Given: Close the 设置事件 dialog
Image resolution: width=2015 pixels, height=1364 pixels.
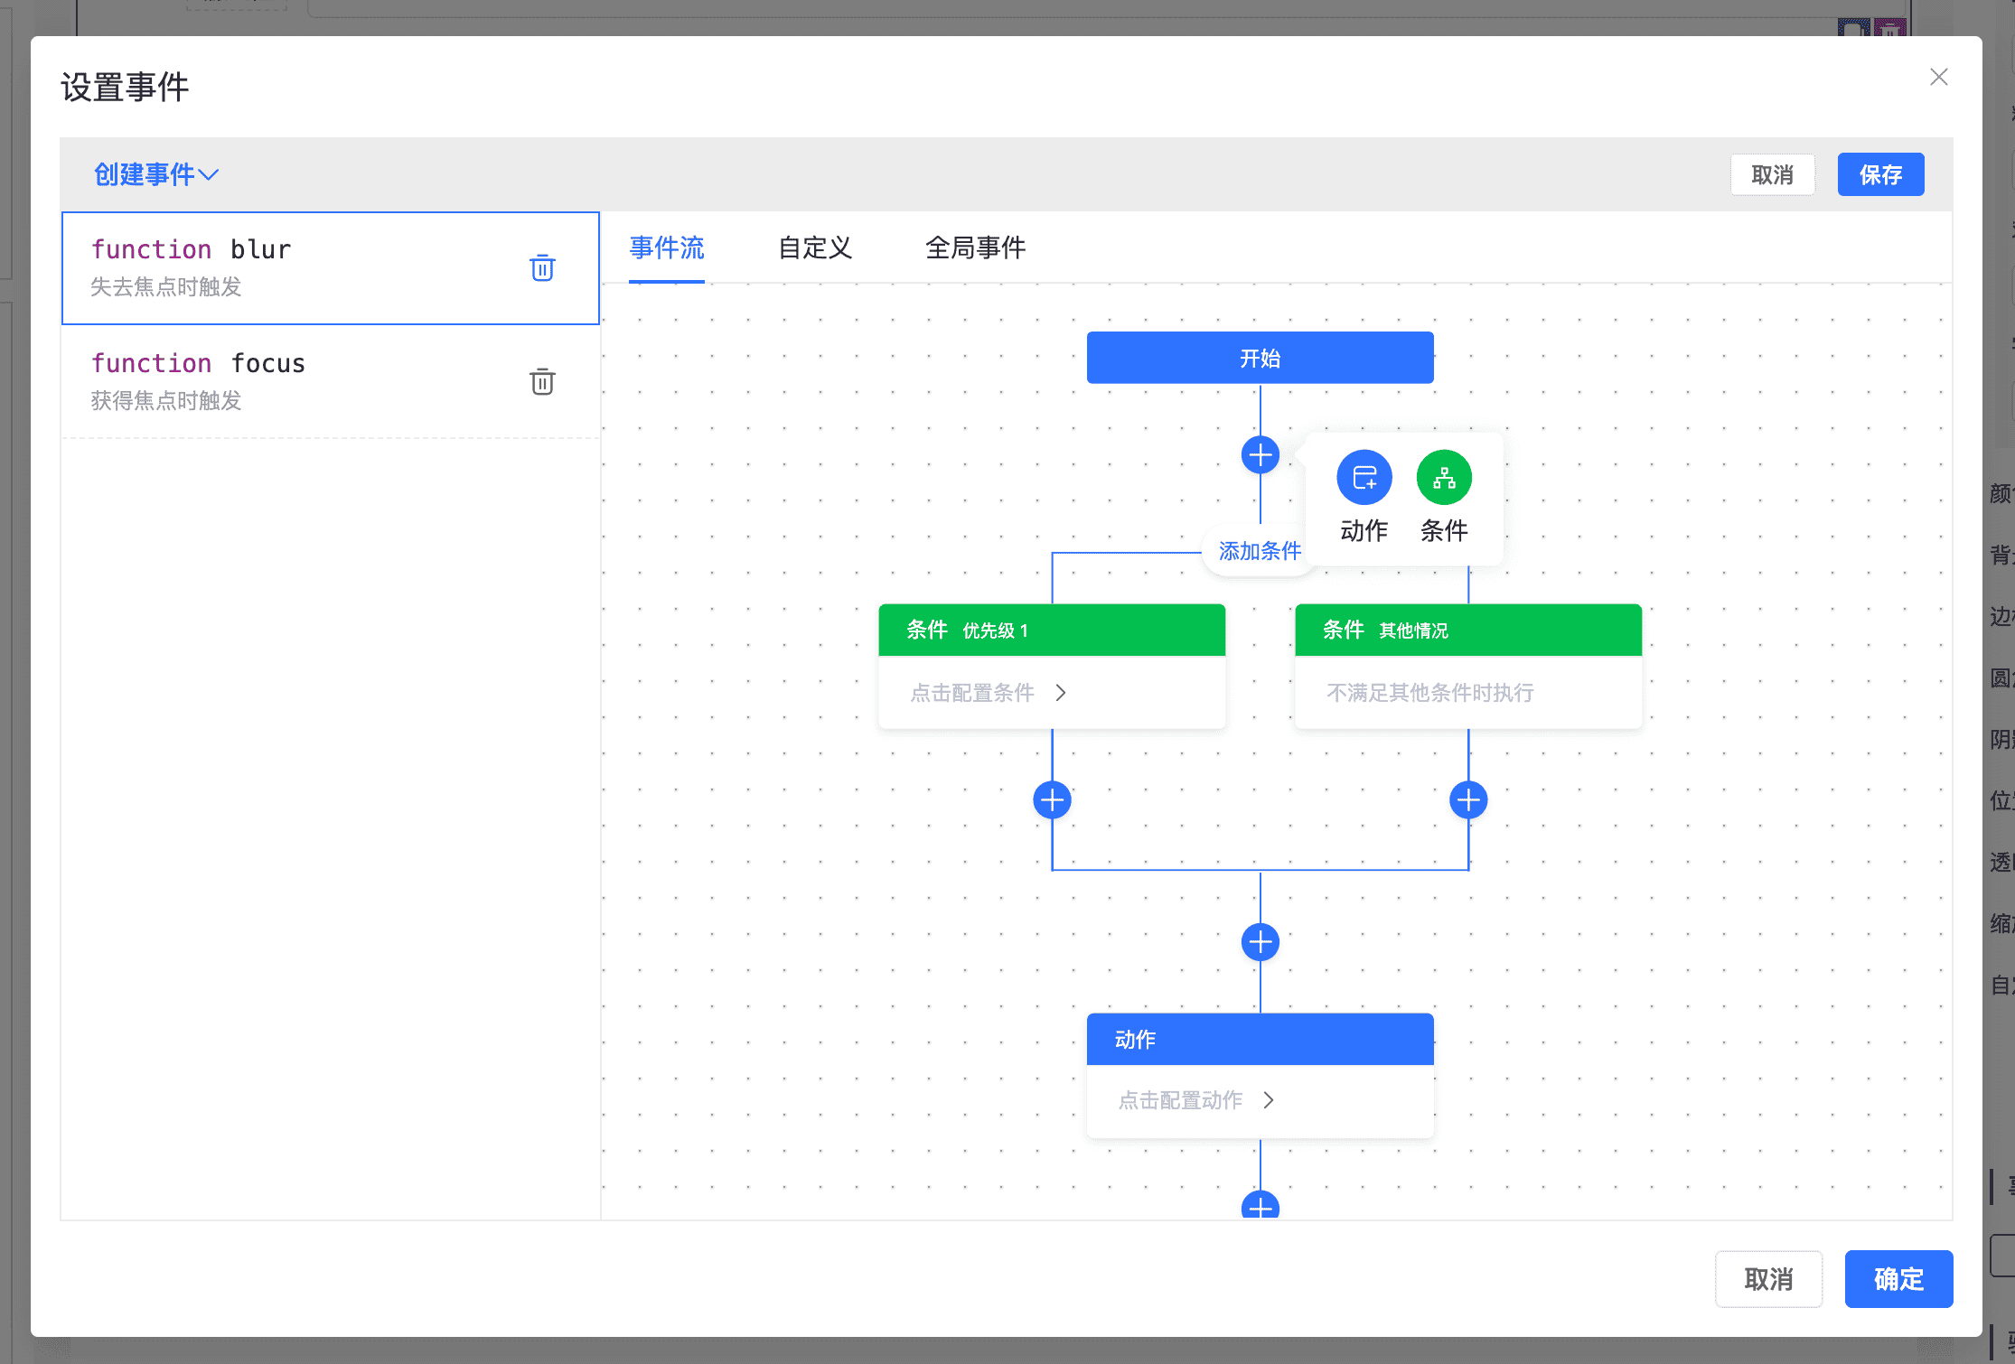Looking at the screenshot, I should point(1938,78).
